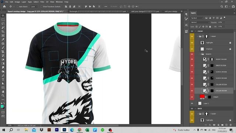
Task: Expand hidden document tabs chevron
Action: (181, 11)
